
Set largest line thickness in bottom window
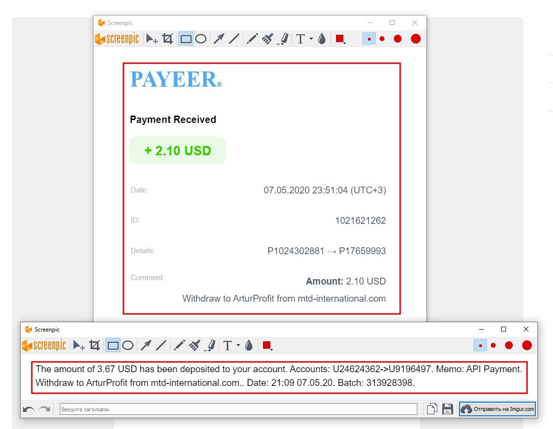coord(527,345)
